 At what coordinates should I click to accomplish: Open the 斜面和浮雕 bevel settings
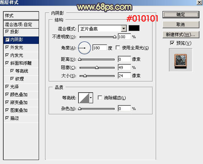click(21, 63)
